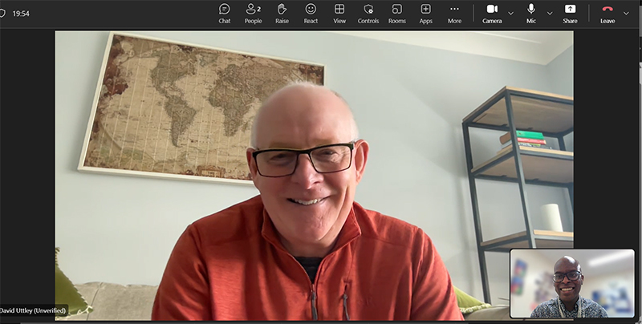Toggle the Camera off

tap(492, 13)
